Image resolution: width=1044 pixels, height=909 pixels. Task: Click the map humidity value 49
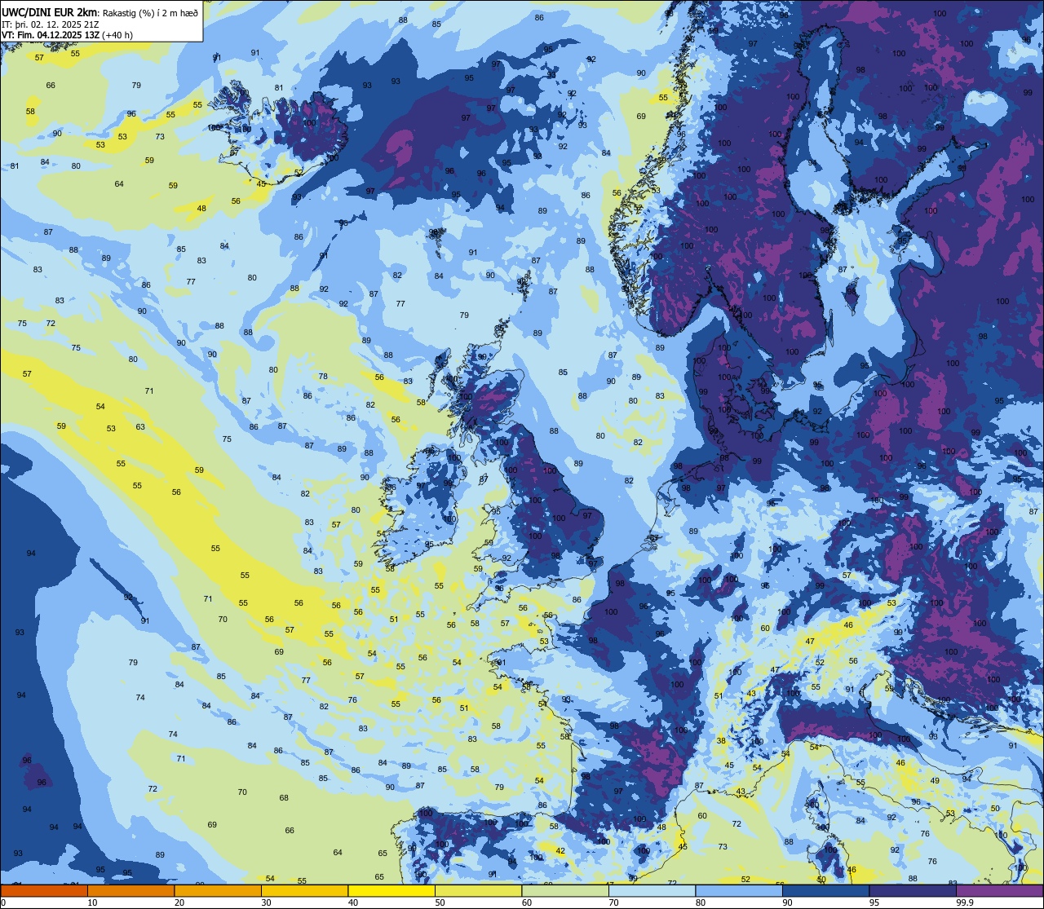936,780
